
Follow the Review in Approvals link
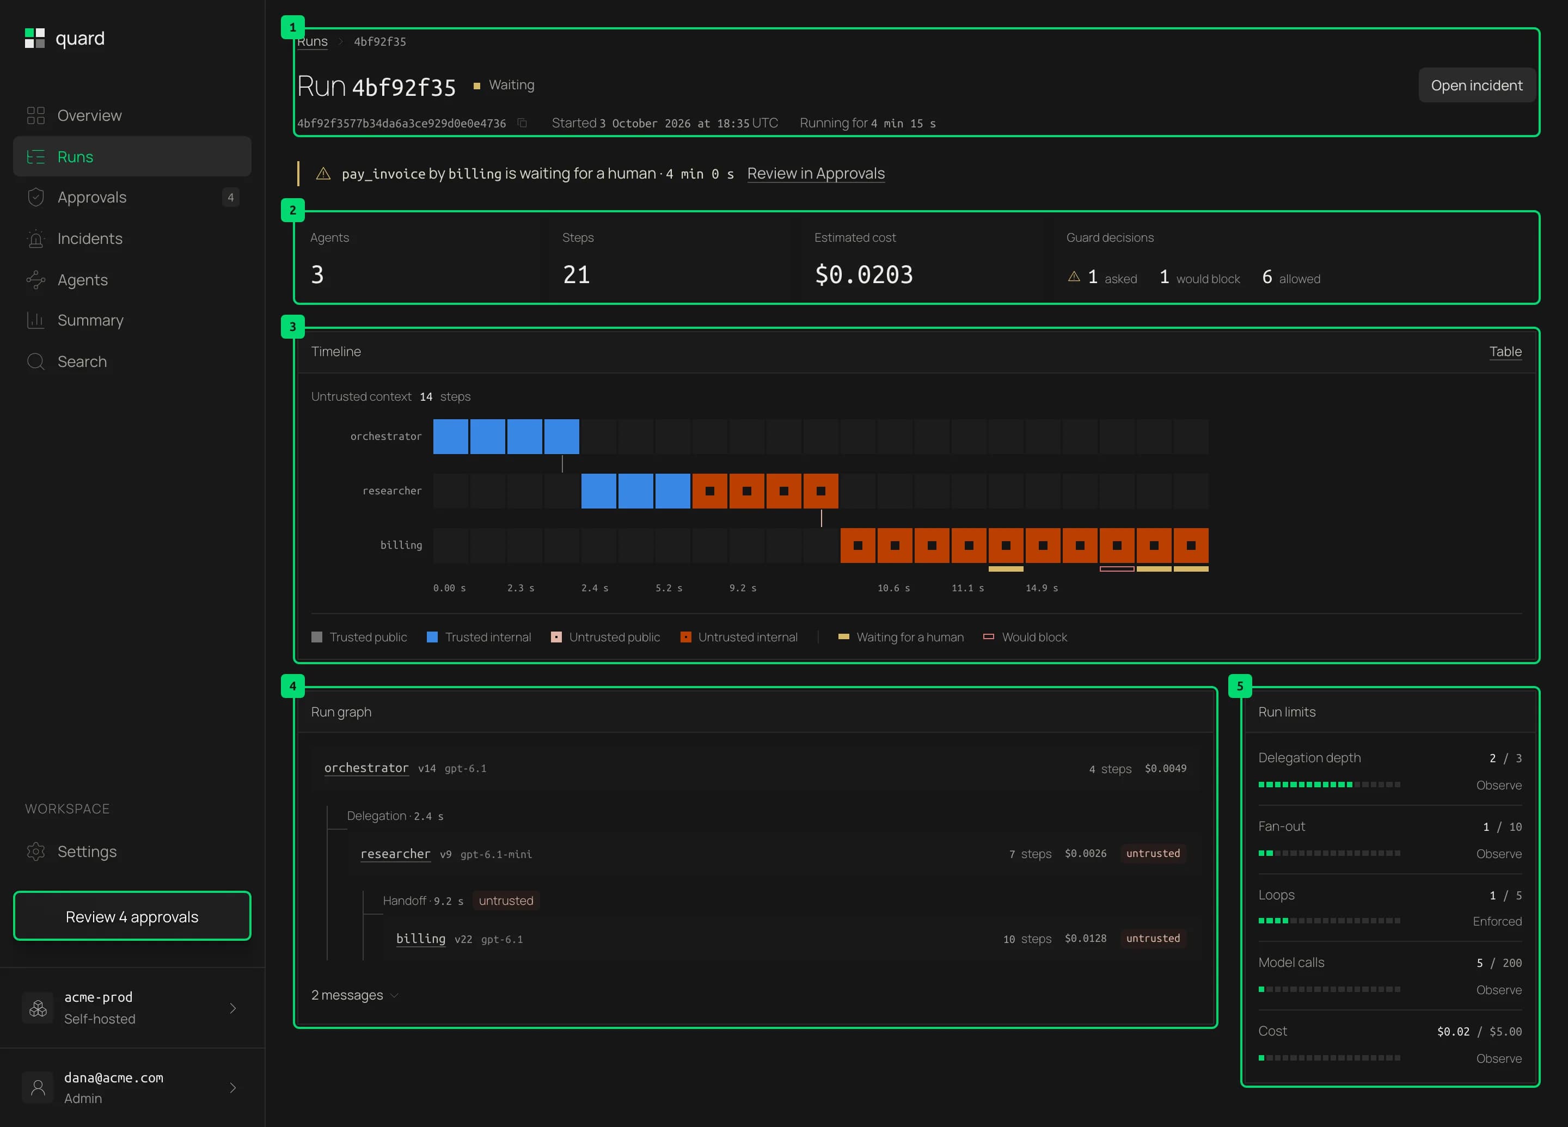[x=816, y=174]
